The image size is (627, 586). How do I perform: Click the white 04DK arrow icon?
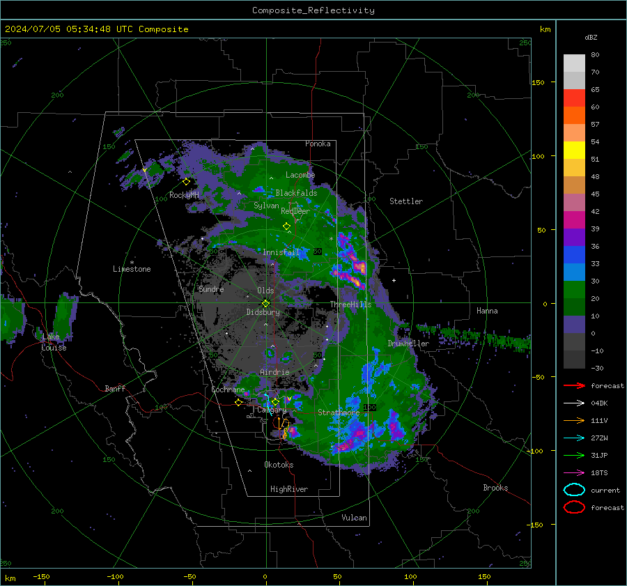pos(574,403)
